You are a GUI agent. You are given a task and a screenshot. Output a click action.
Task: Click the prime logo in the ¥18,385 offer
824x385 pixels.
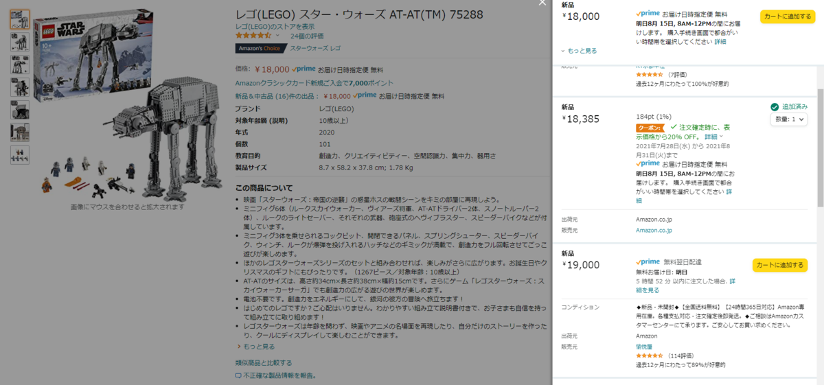point(648,164)
